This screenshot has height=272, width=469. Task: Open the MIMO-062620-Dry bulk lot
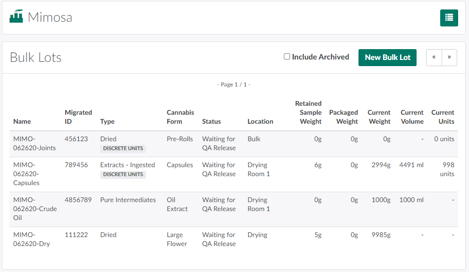[32, 239]
